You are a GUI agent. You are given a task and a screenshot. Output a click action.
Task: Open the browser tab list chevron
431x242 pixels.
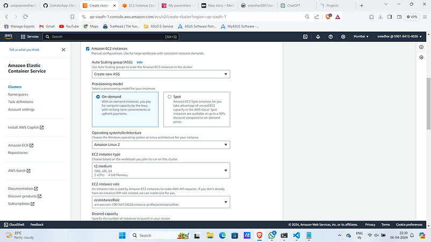pos(386,4)
